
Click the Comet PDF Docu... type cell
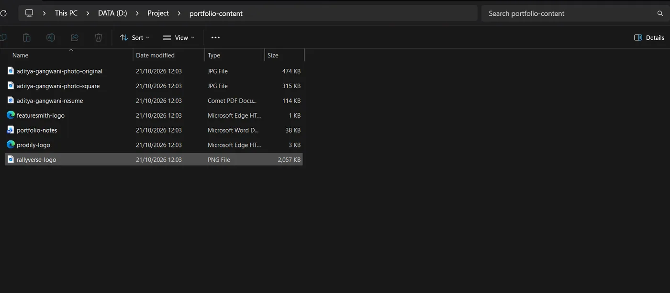232,101
